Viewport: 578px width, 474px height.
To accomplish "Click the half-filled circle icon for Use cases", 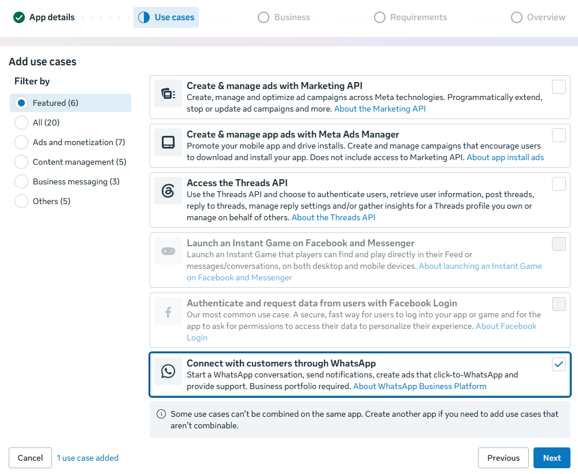I will click(x=144, y=17).
